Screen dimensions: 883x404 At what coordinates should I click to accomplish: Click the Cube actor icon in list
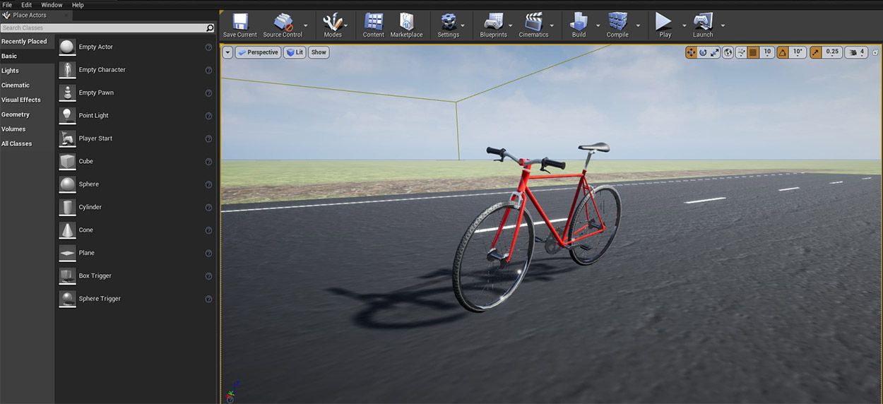[x=67, y=162]
